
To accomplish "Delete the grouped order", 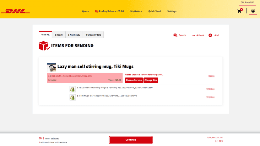I will point(211,76).
